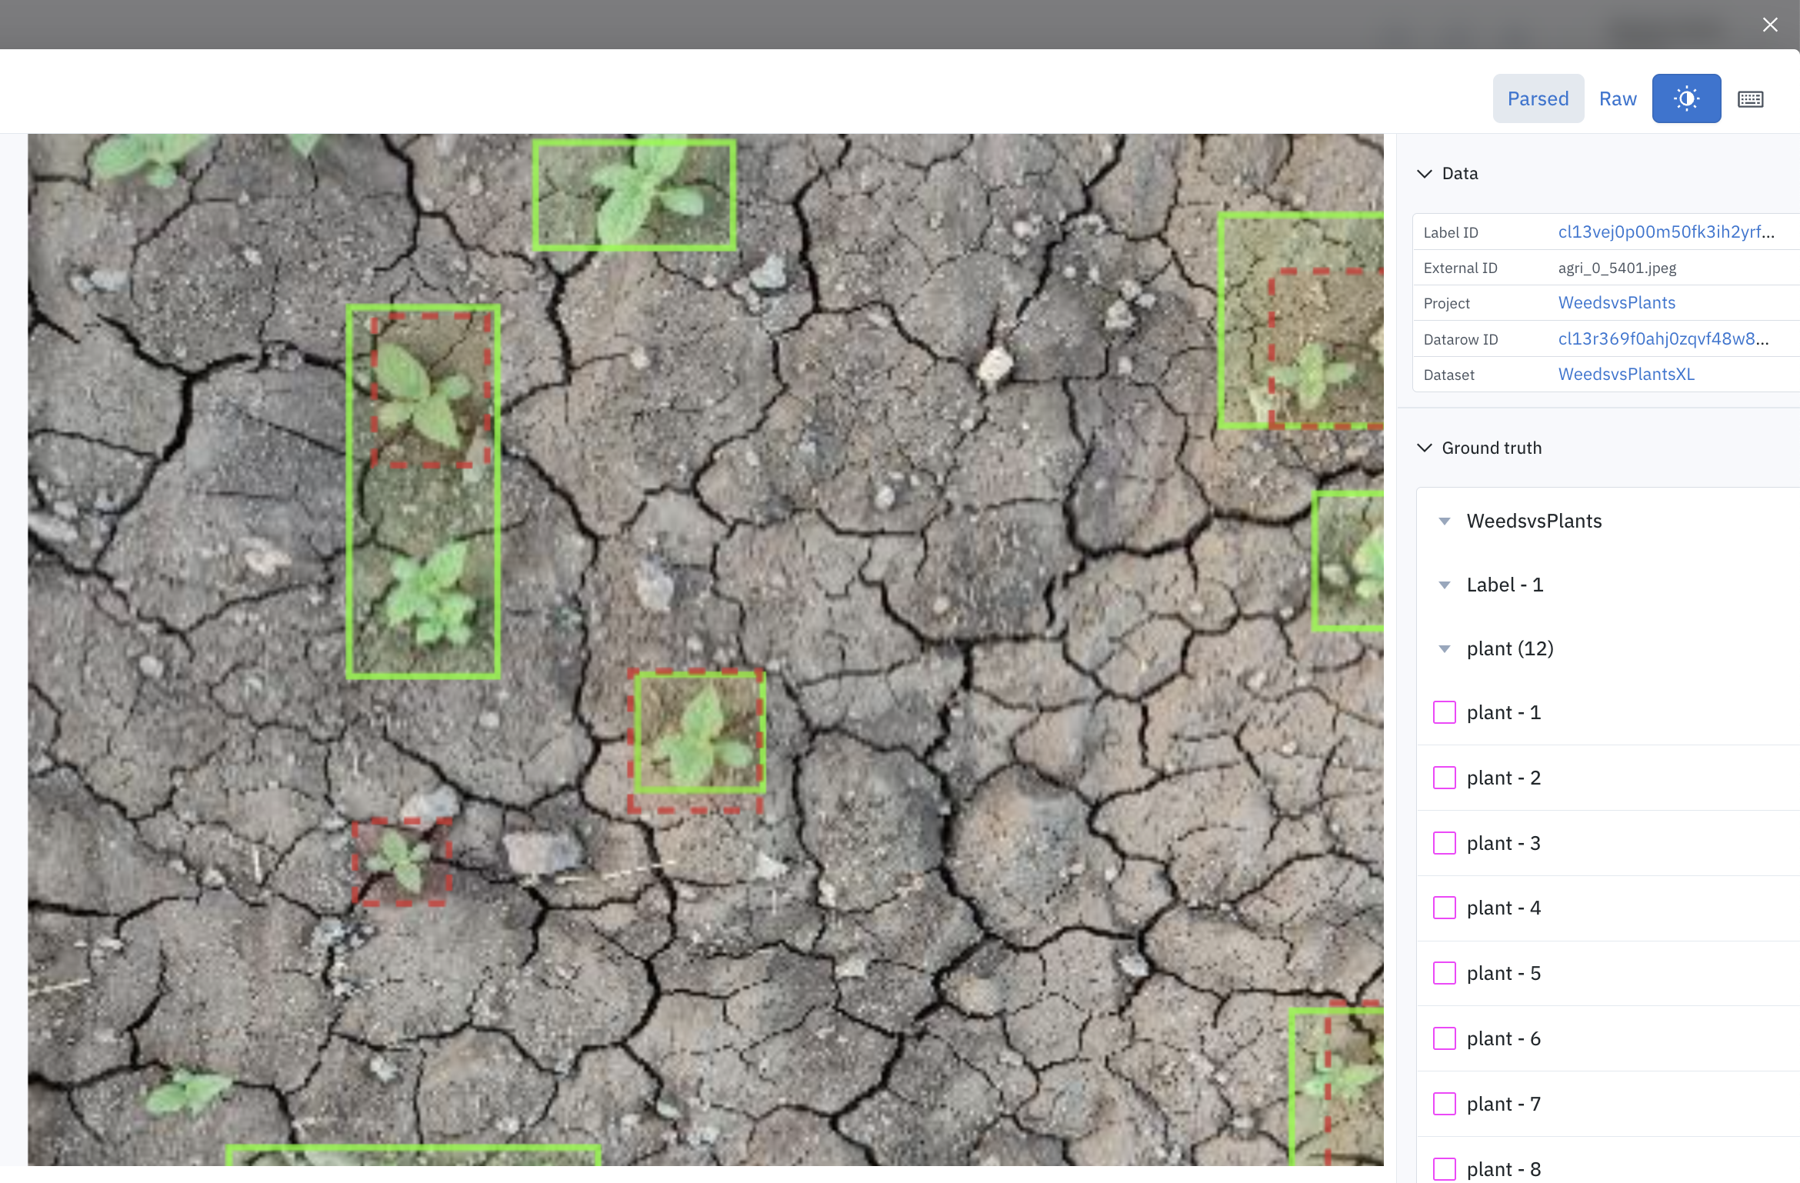Toggle the brightness theme icon button
Viewport: 1800px width, 1183px height.
coord(1686,98)
